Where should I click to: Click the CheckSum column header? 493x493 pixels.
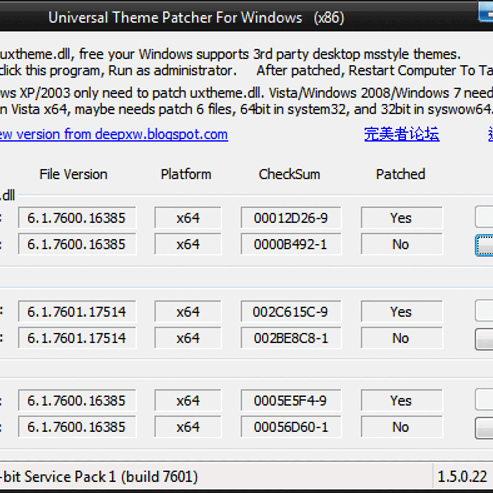click(x=289, y=174)
